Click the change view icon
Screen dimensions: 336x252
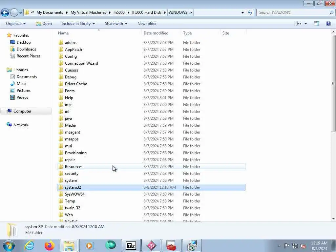pos(299,24)
